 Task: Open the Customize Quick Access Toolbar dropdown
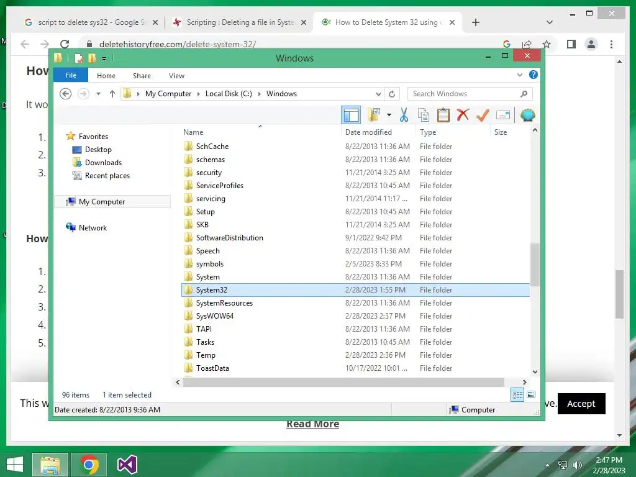[x=104, y=59]
